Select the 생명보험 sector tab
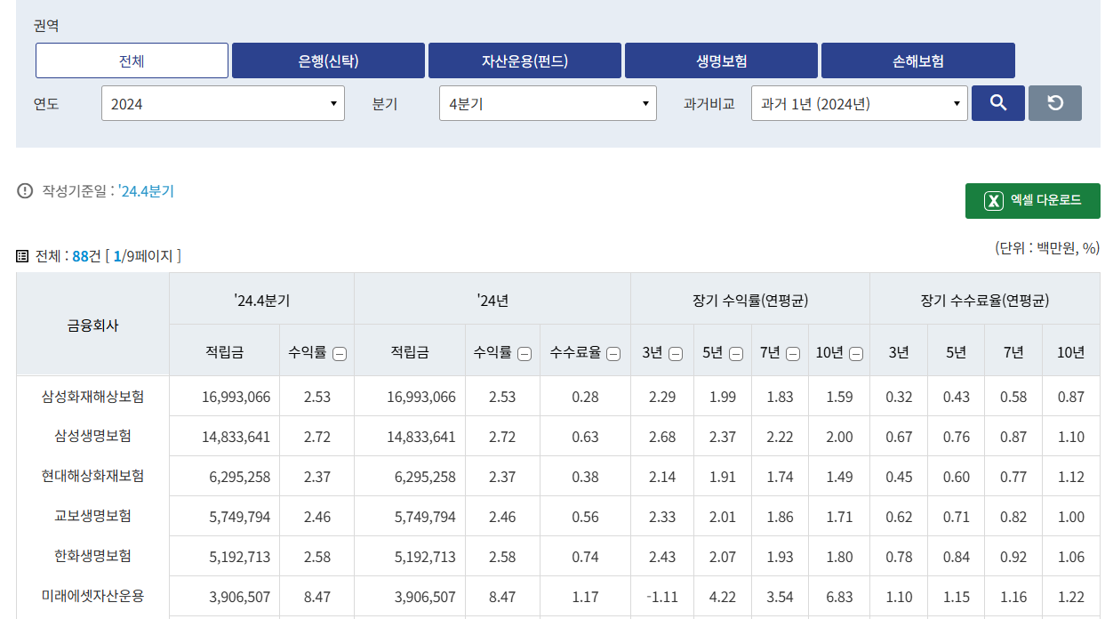 [721, 60]
